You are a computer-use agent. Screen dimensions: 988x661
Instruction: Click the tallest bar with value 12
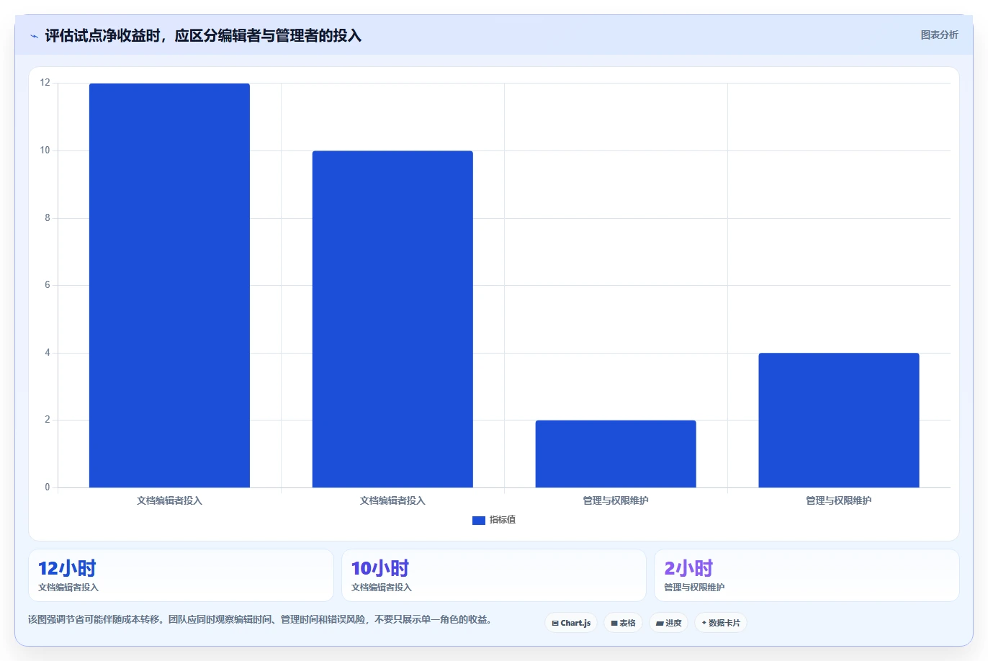coord(169,285)
